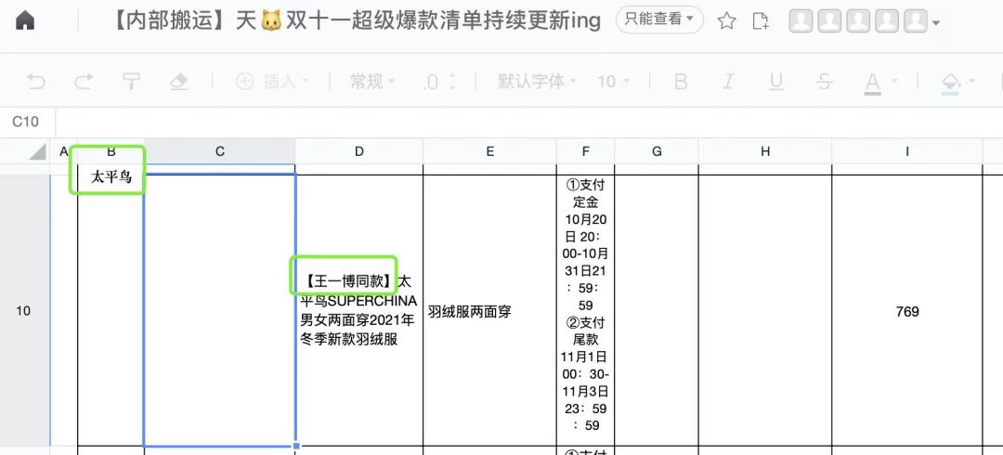Image resolution: width=1003 pixels, height=455 pixels.
Task: Select column B header
Action: click(111, 151)
